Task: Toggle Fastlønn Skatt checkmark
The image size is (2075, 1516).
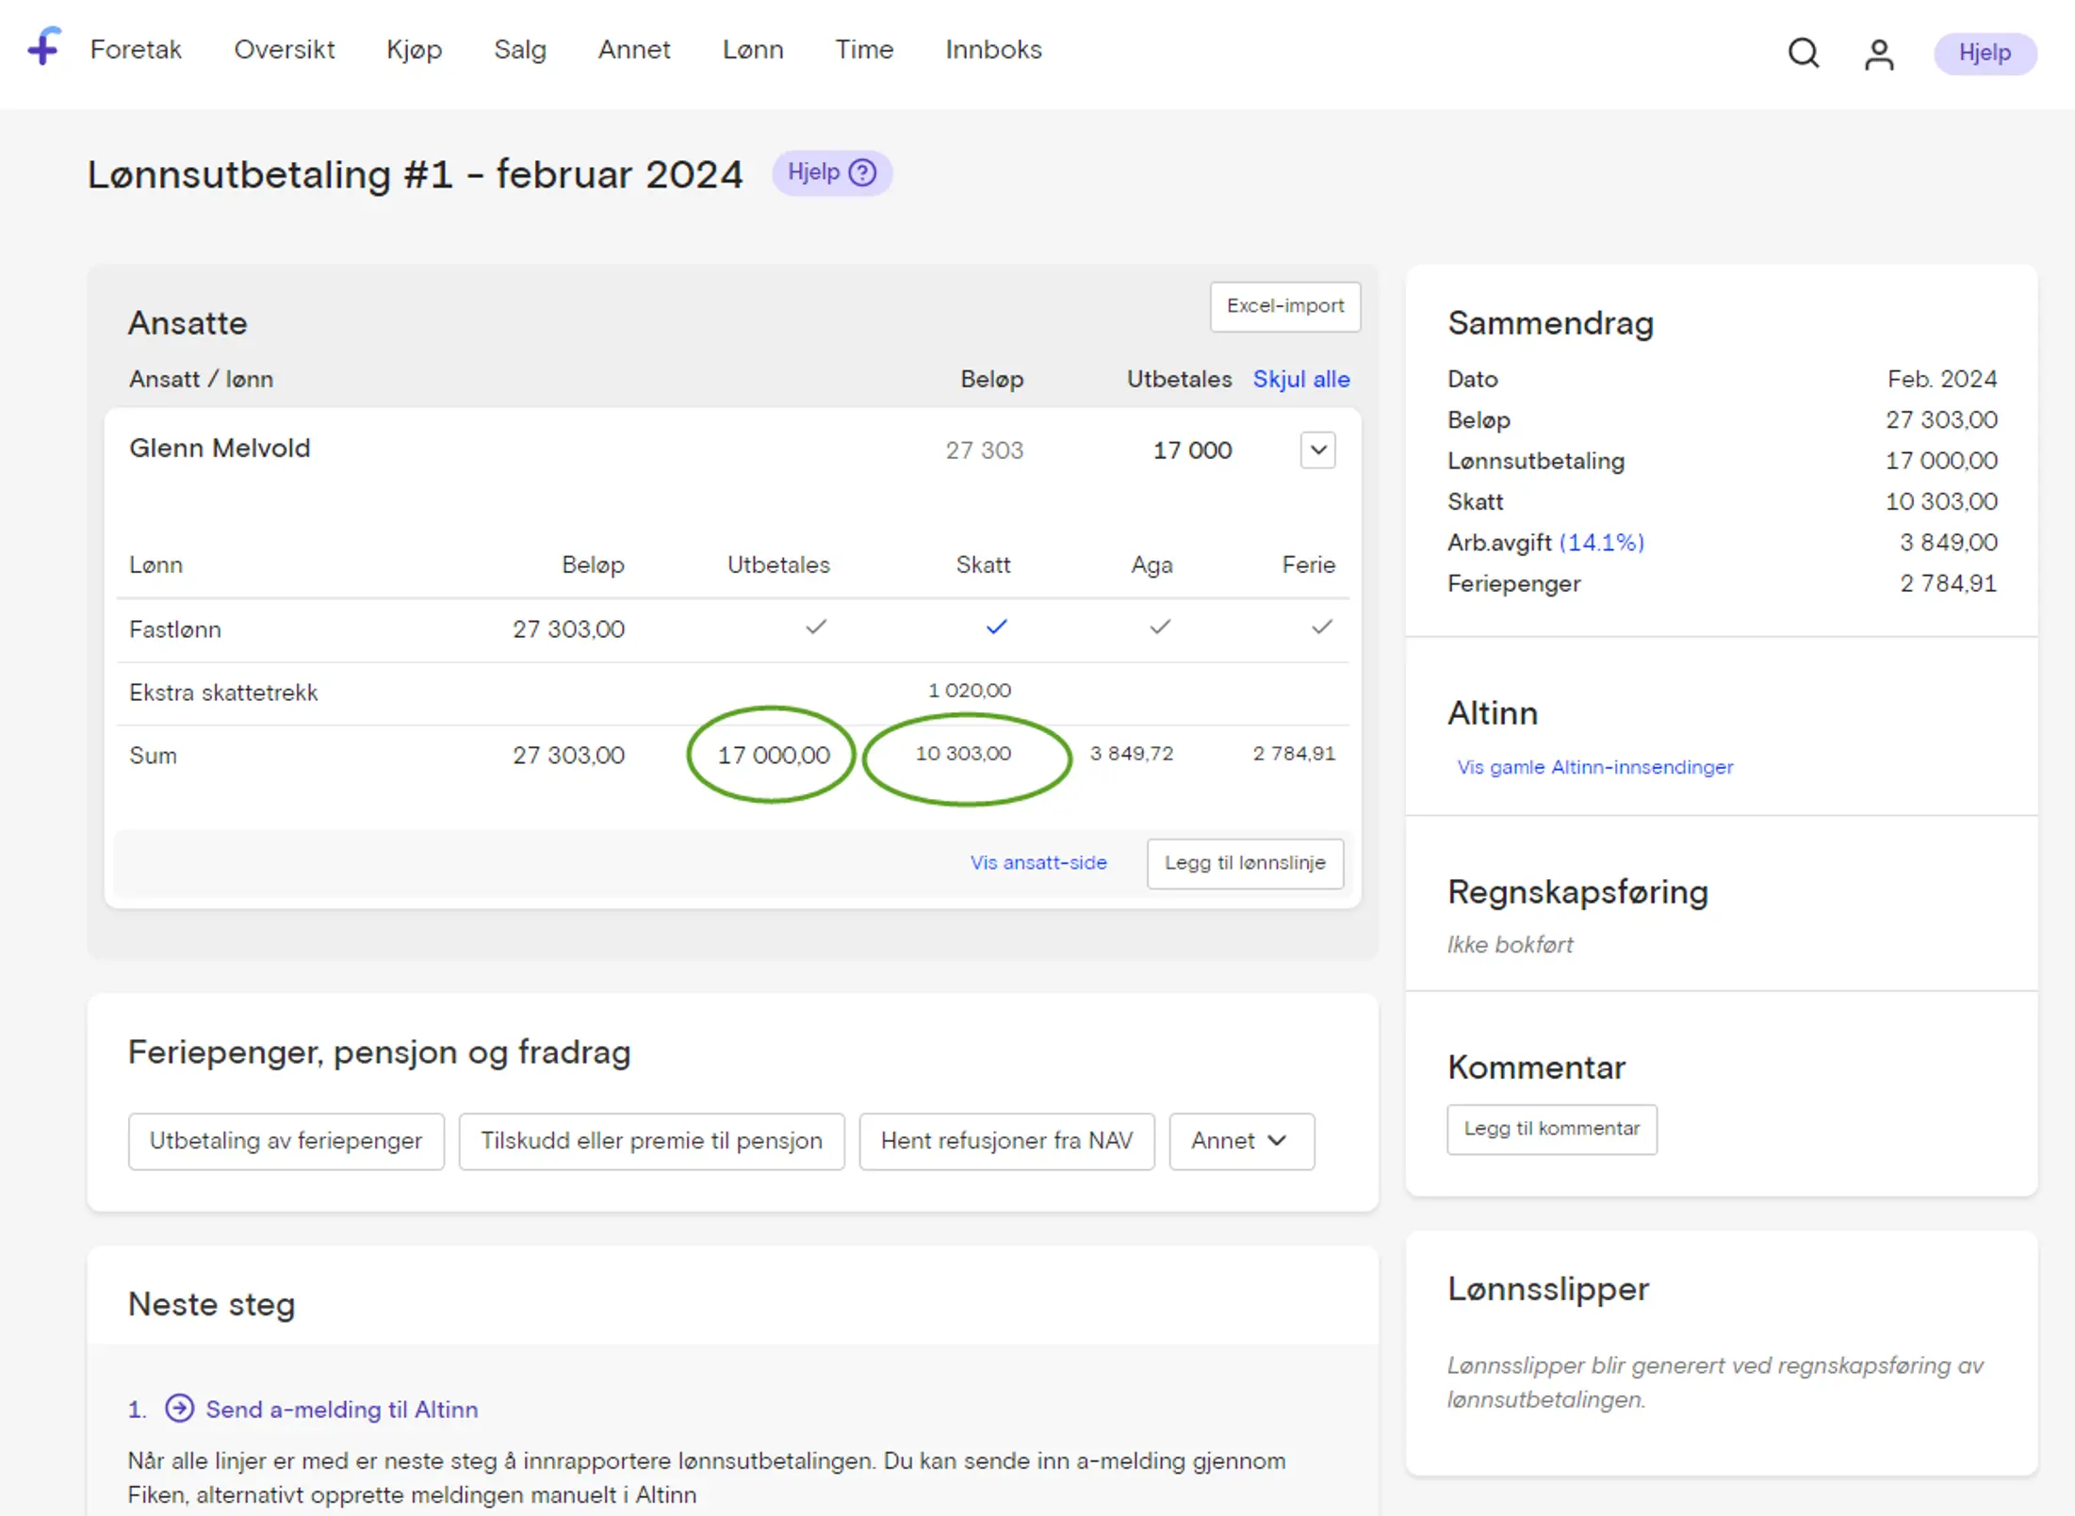Action: coord(996,627)
